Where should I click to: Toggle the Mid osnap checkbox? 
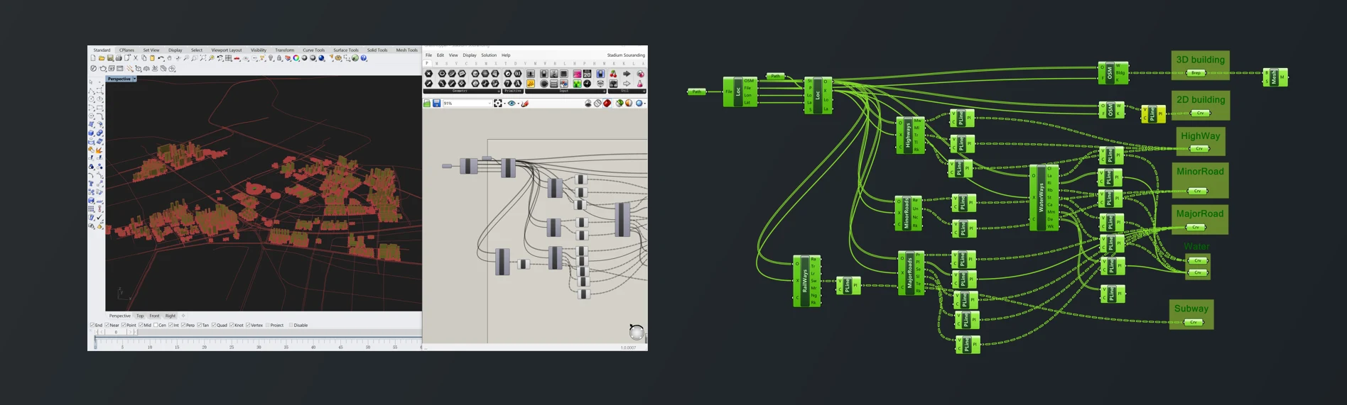141,325
